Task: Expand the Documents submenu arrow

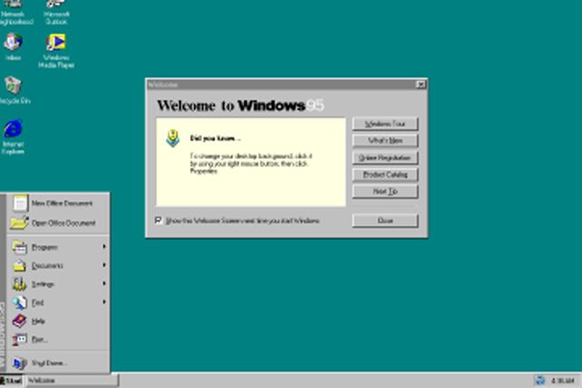Action: 105,264
